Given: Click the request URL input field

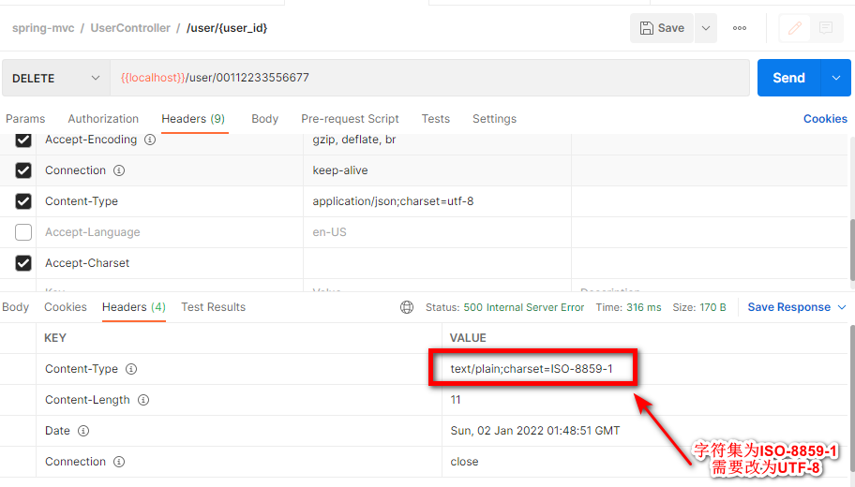Looking at the screenshot, I should point(429,78).
